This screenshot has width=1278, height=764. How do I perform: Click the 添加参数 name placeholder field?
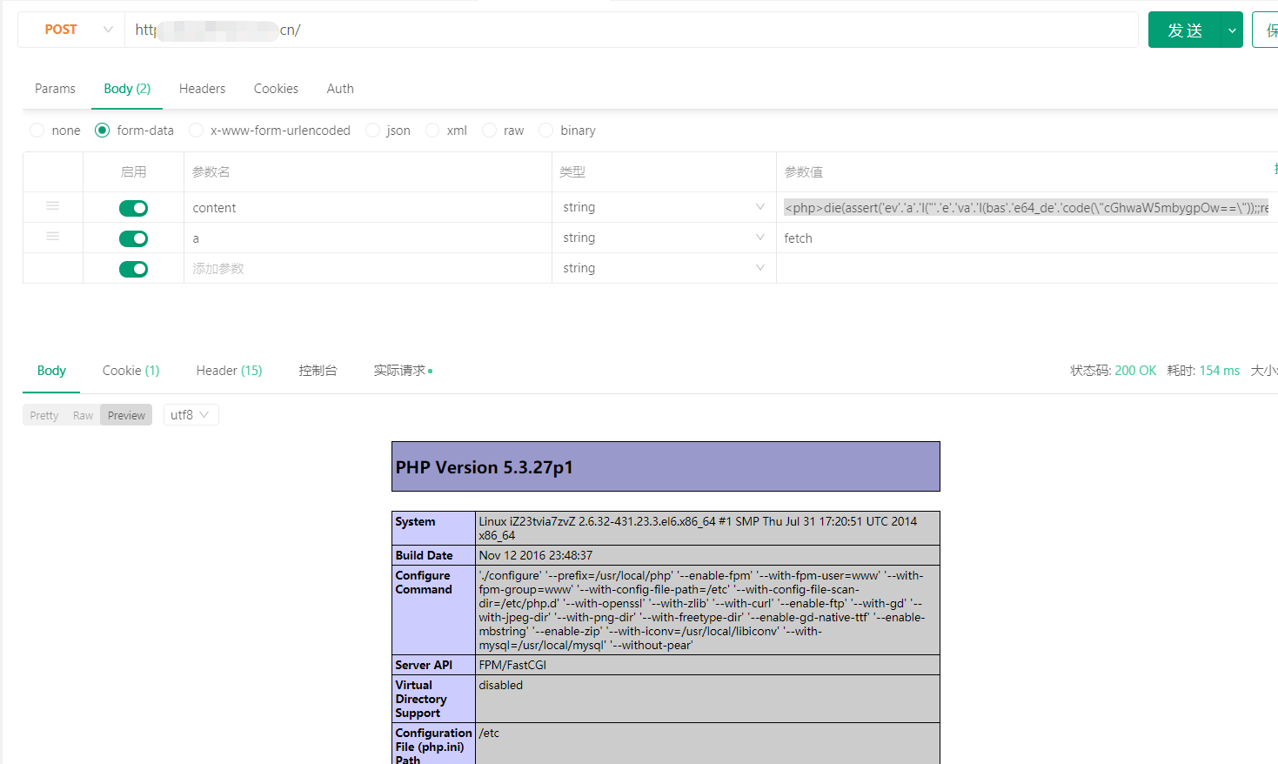(x=368, y=268)
